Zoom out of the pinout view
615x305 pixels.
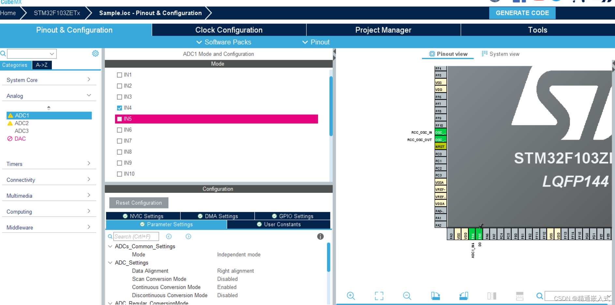(x=407, y=296)
